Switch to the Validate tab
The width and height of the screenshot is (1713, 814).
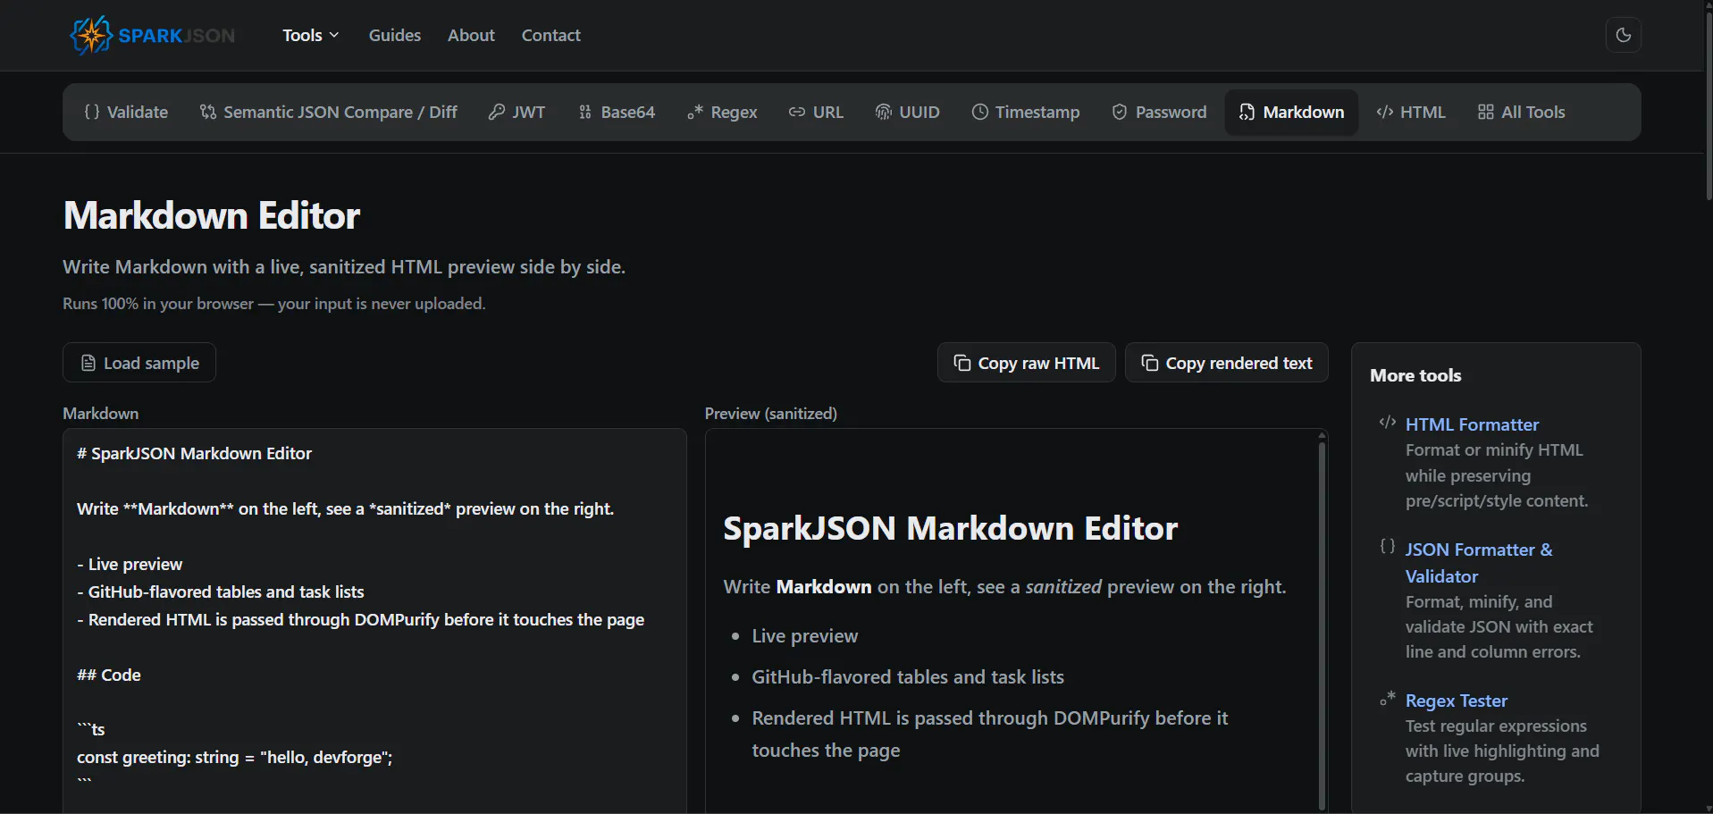(x=126, y=112)
